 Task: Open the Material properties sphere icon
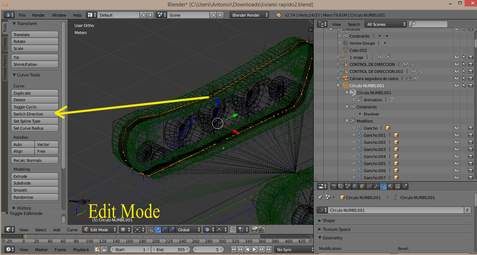390,186
